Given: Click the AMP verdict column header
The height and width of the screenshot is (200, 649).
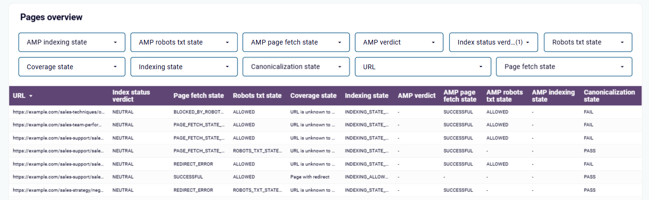Looking at the screenshot, I should tap(417, 96).
